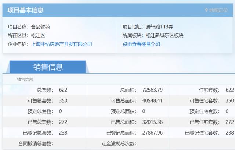The height and width of the screenshot is (150, 235).
Task: Open company link 上海沣钻房地产开发有限公司
Action: click(62, 44)
